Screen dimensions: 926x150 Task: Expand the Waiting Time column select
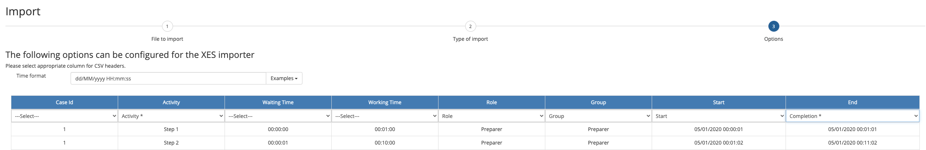click(278, 116)
